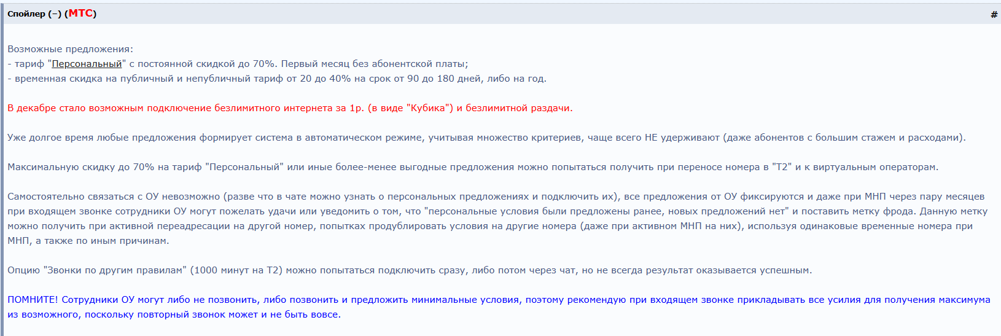Click the line starting "Уже долгое время"
1001x336 pixels.
(x=486, y=138)
